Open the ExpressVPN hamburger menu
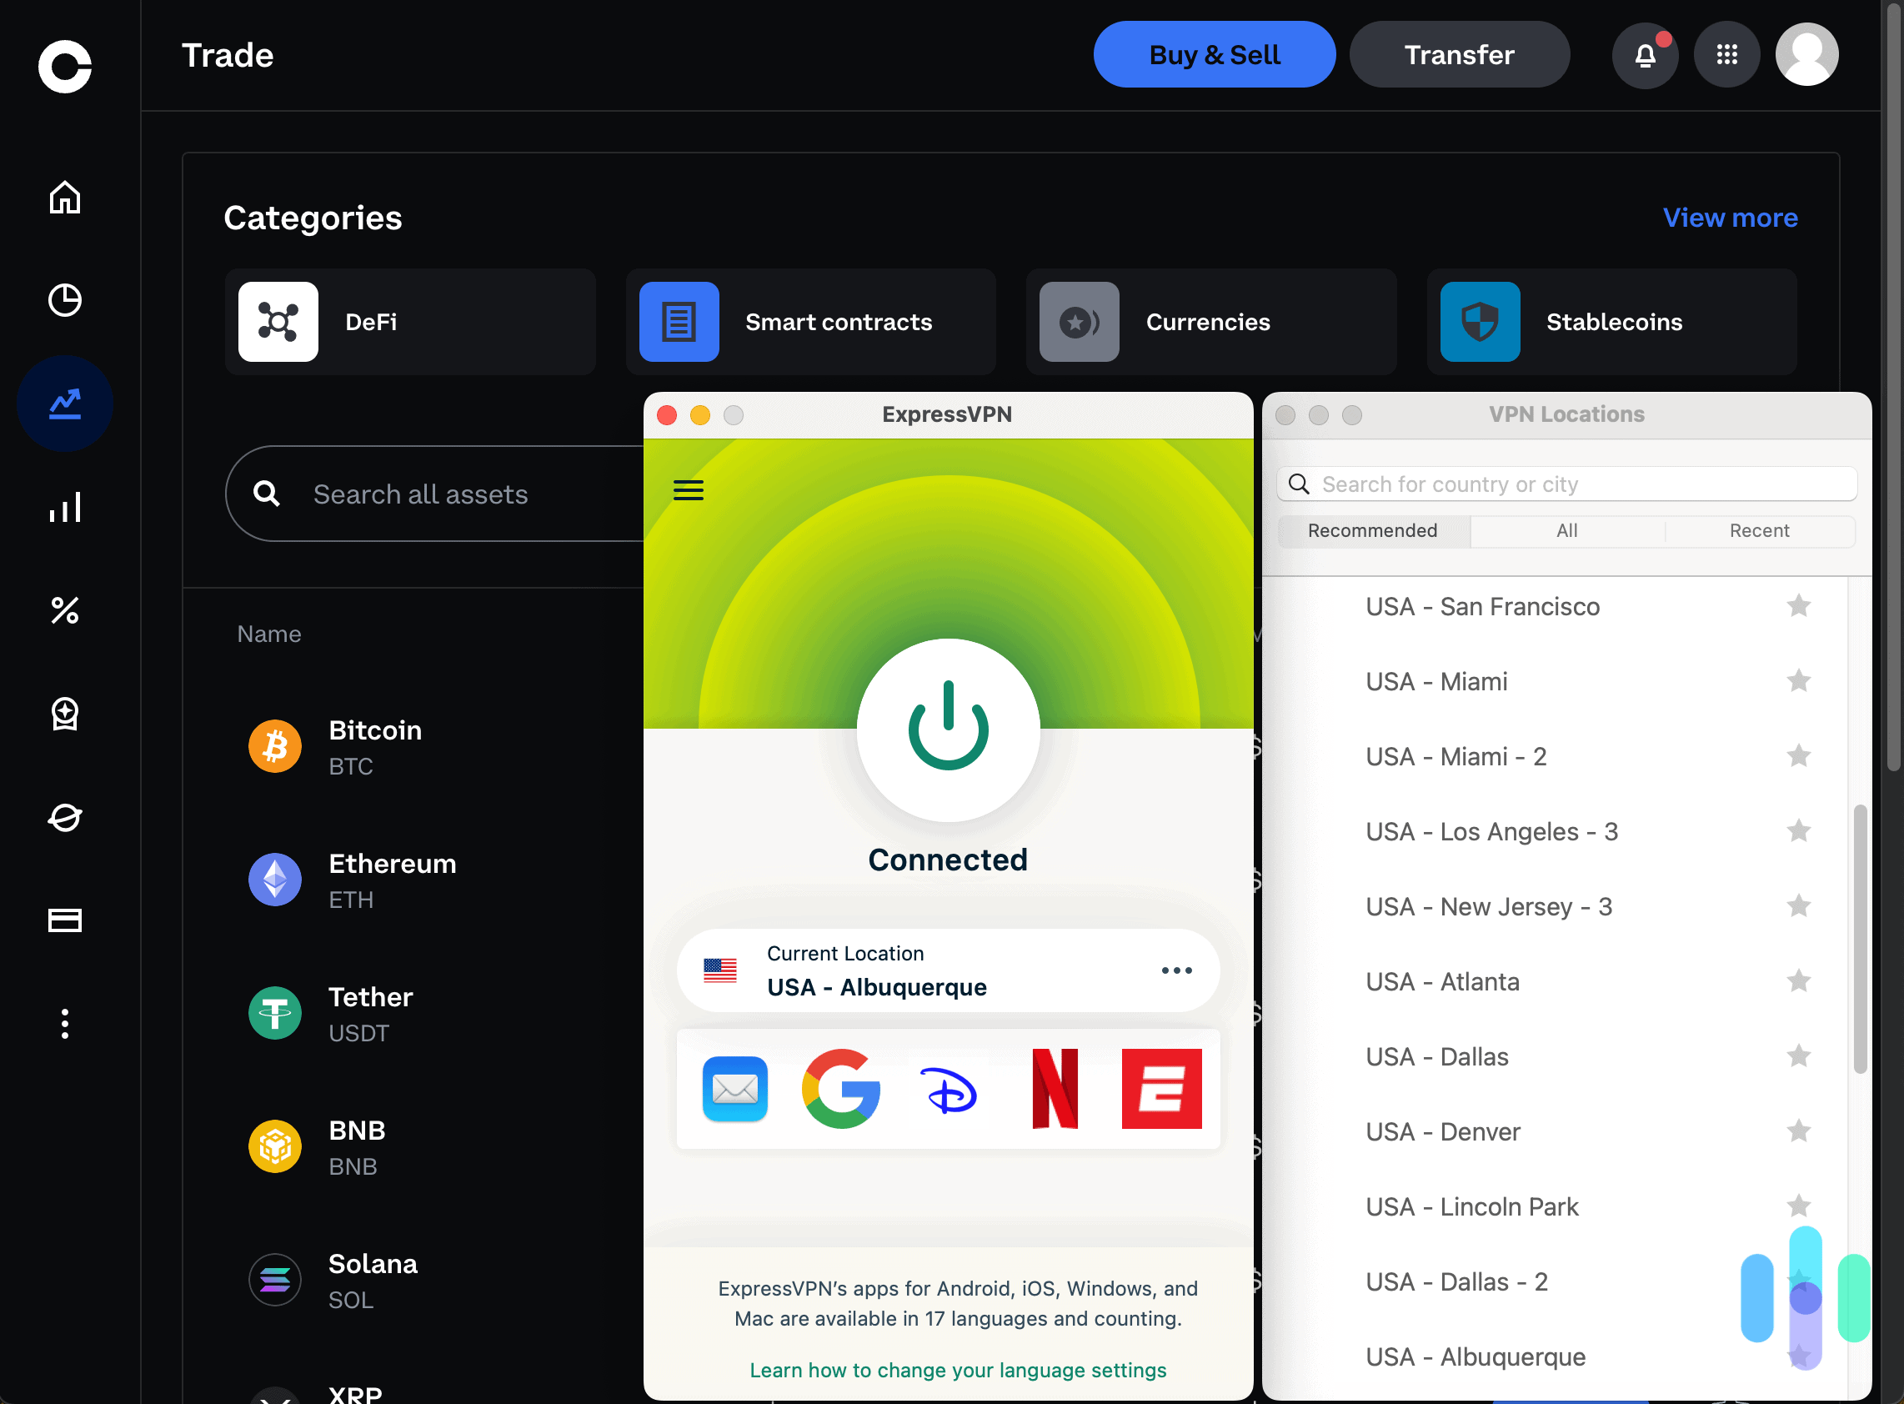Screen dimensions: 1904x1404 [689, 490]
